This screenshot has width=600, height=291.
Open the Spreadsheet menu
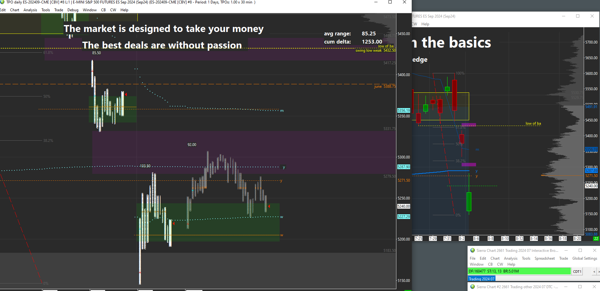[545, 258]
